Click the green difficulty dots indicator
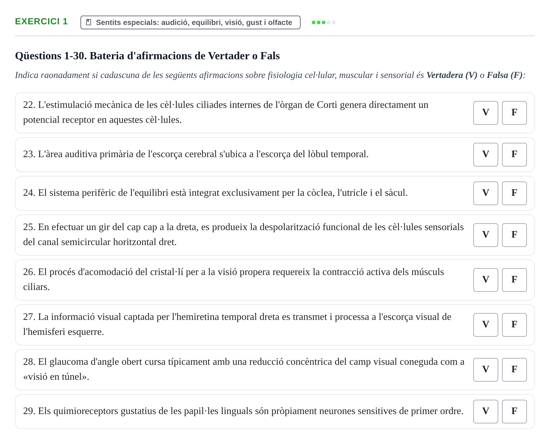Viewport: 550px width, 444px height. pyautogui.click(x=324, y=22)
